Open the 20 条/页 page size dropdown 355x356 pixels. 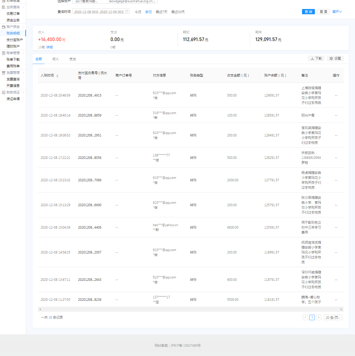pyautogui.click(x=333, y=317)
